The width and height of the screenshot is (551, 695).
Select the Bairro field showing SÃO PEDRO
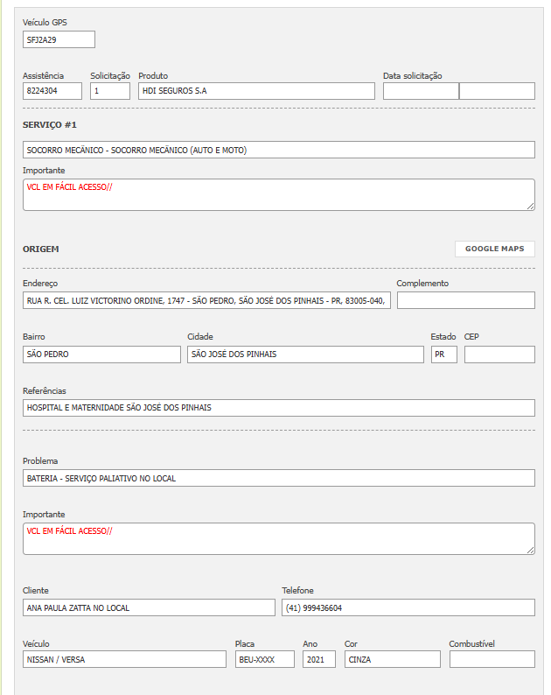(101, 355)
